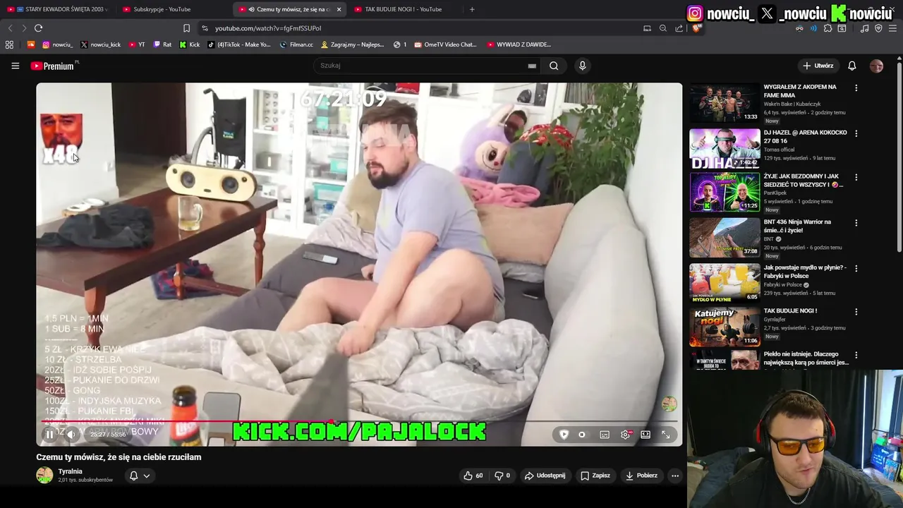903x508 pixels.
Task: Open options for WYGRAŁEM Z AKOPEM video
Action: [856, 88]
